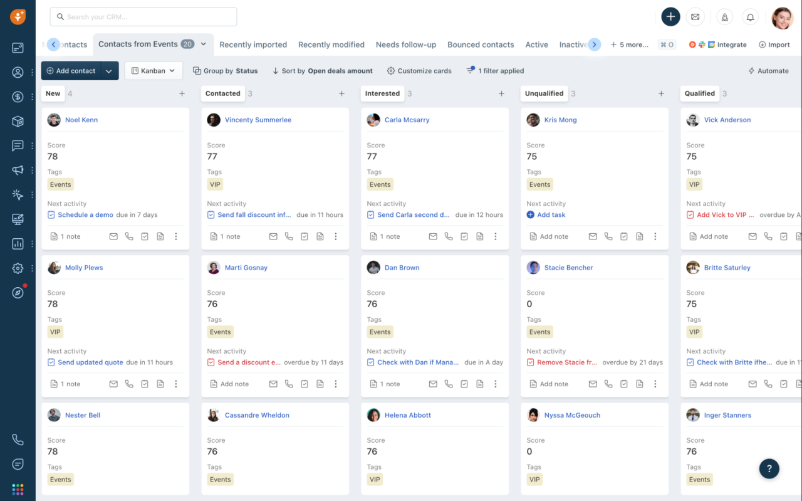Viewport: 802px width, 501px height.
Task: View Reports via the bar chart icon
Action: [18, 243]
